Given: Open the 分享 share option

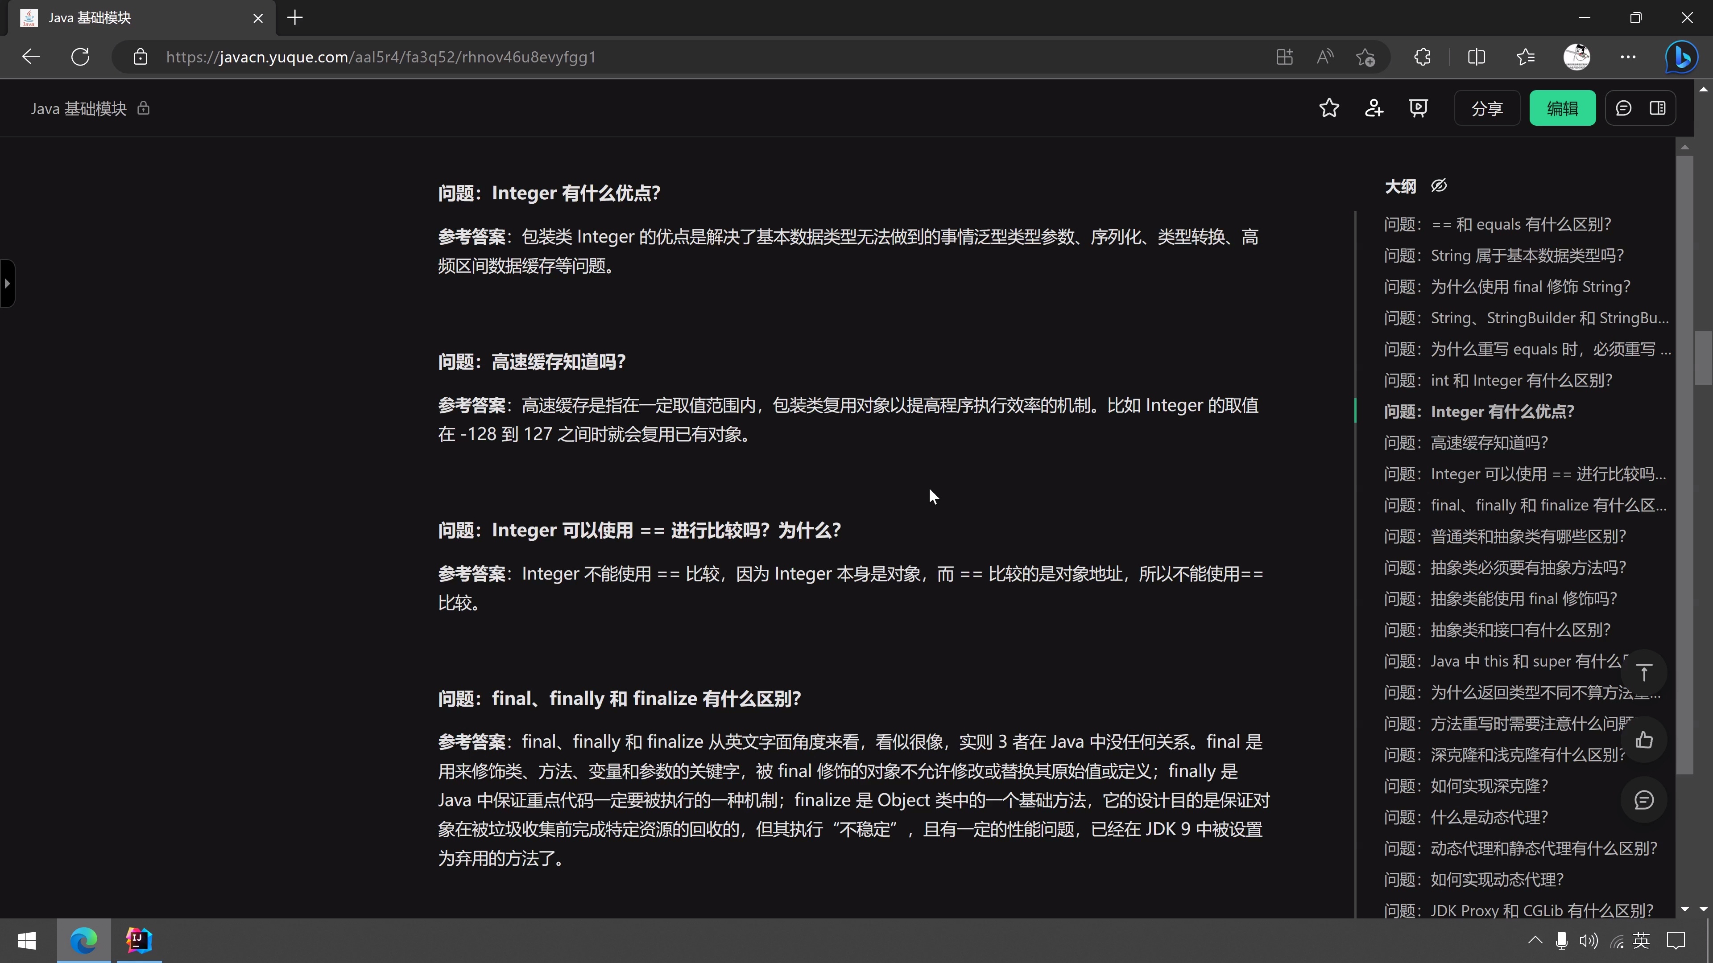Looking at the screenshot, I should pos(1487,107).
